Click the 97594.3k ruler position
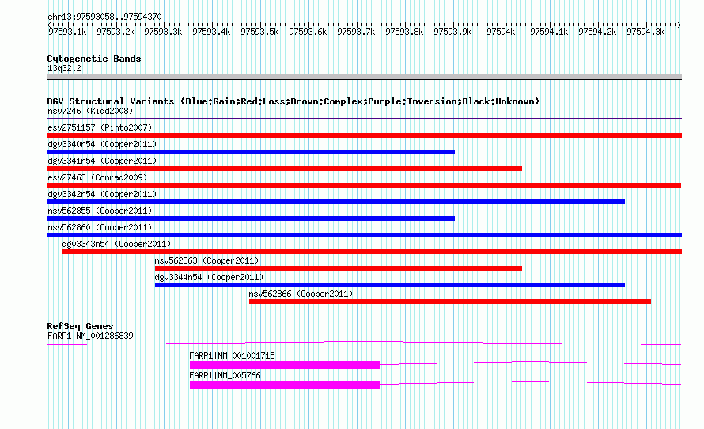Image resolution: width=704 pixels, height=429 pixels. tap(645, 32)
